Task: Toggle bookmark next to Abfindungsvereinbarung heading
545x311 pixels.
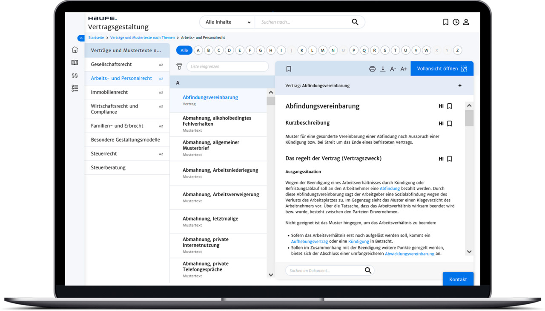Action: (x=450, y=106)
